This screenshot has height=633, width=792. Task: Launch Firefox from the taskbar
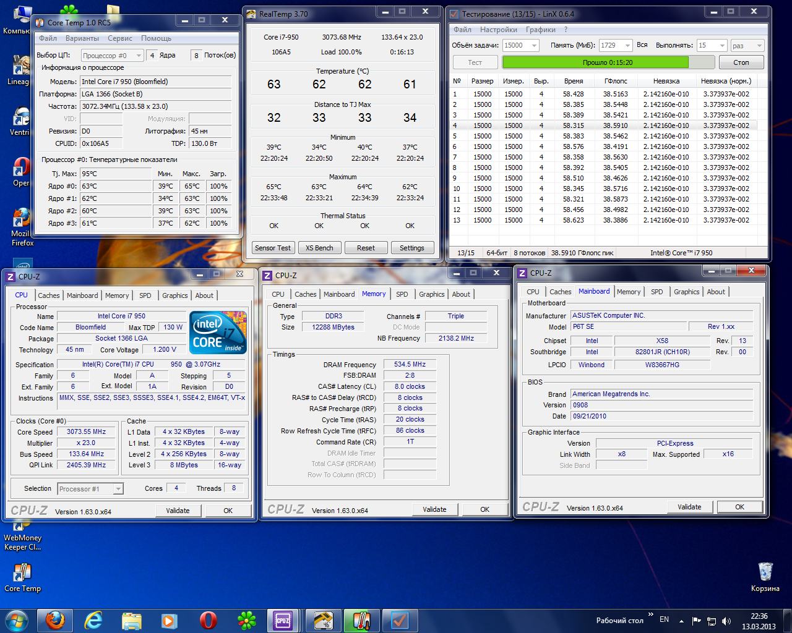55,620
